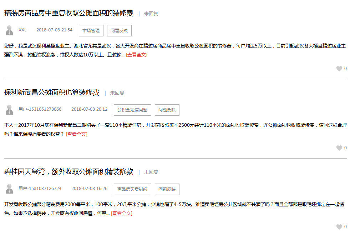The image size is (350, 235).
Task: Open 问题反映 tag on XXL's post
Action: 119,31
